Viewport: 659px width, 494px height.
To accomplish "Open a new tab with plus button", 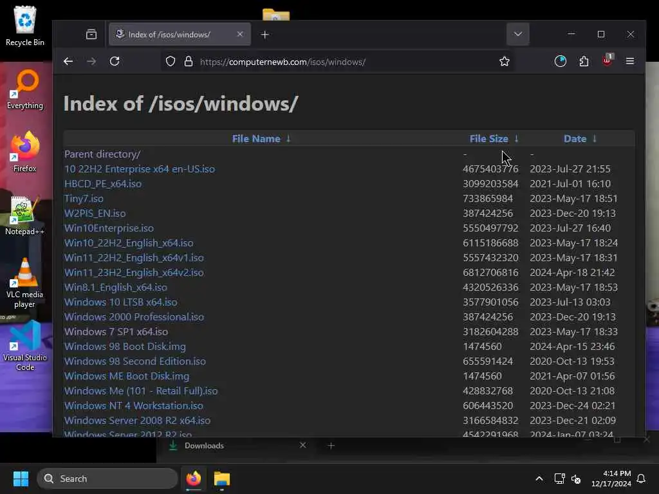I will point(265,35).
